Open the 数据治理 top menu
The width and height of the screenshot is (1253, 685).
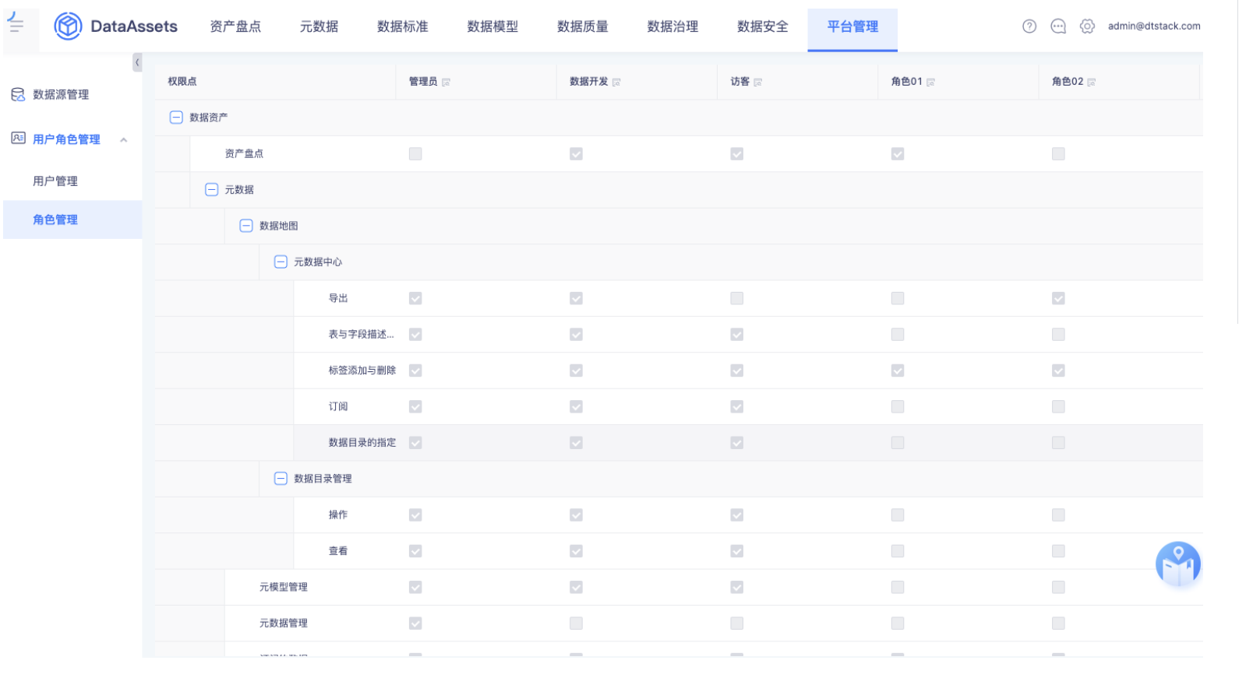[672, 26]
